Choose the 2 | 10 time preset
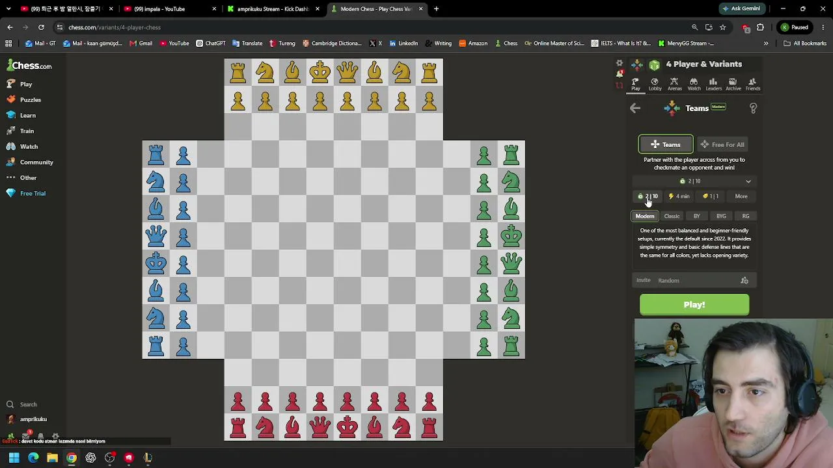Screen dimensions: 833x468 pyautogui.click(x=648, y=196)
